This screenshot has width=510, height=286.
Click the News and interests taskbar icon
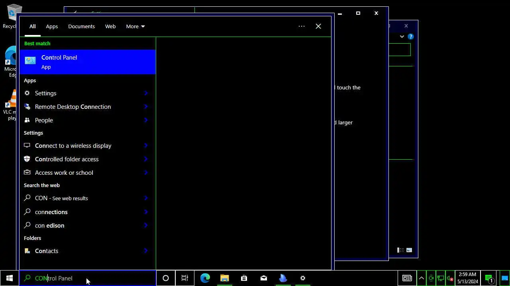[x=407, y=278]
